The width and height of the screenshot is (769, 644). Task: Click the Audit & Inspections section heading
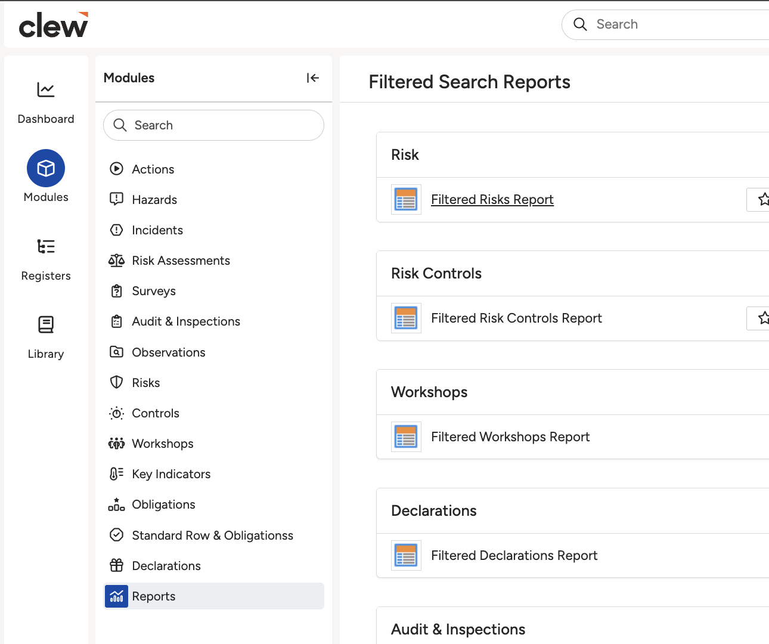(458, 630)
